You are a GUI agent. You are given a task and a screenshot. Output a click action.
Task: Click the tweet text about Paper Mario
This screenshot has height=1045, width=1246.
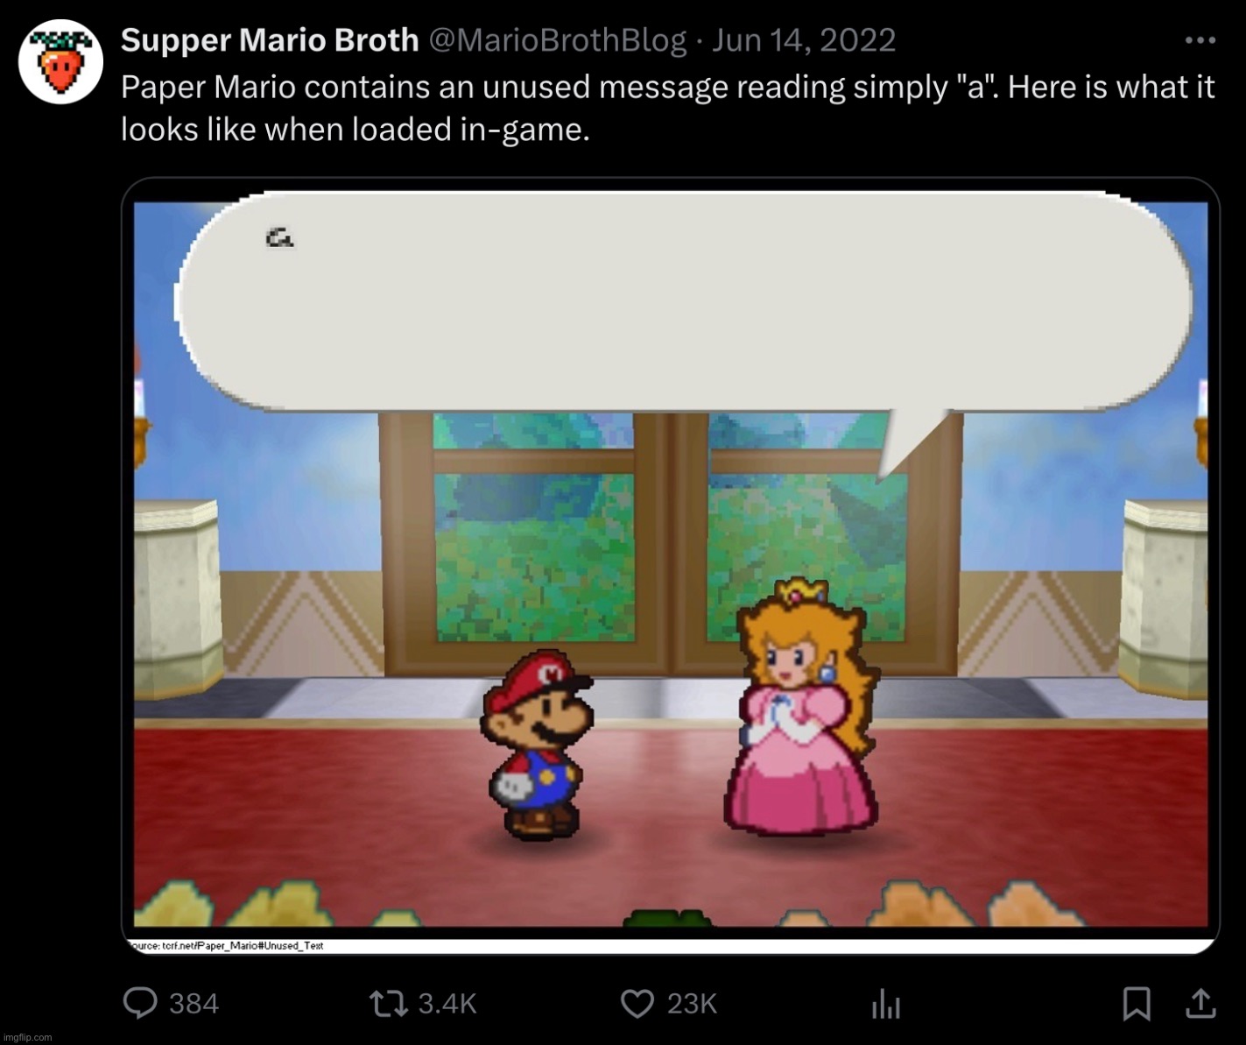[667, 109]
